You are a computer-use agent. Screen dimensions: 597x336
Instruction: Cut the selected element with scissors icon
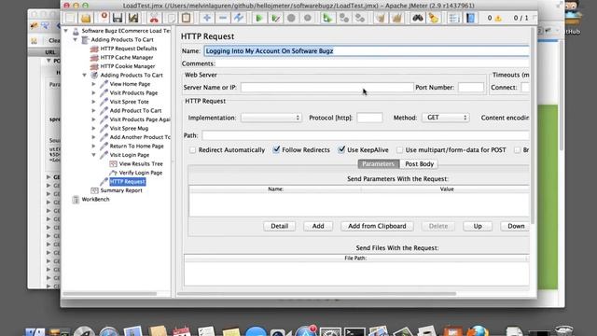pos(154,18)
